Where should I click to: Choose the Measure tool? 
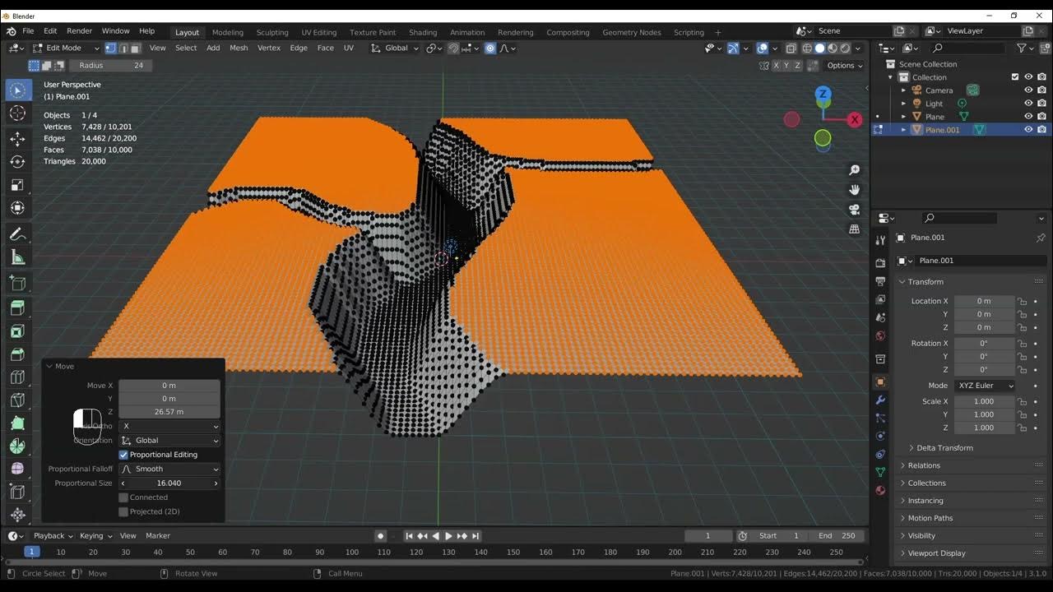tap(17, 258)
